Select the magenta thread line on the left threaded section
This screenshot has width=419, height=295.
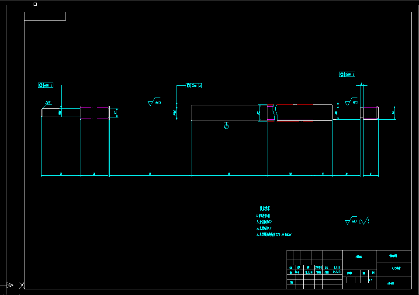click(94, 107)
